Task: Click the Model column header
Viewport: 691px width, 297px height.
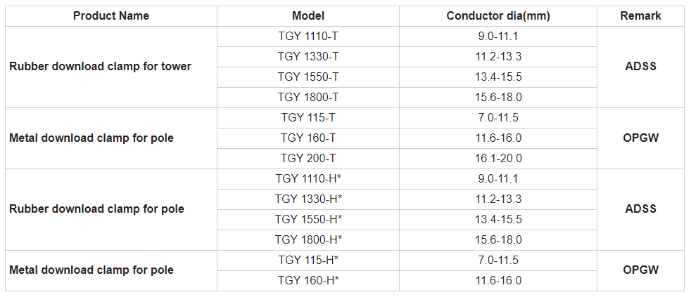Action: point(308,15)
